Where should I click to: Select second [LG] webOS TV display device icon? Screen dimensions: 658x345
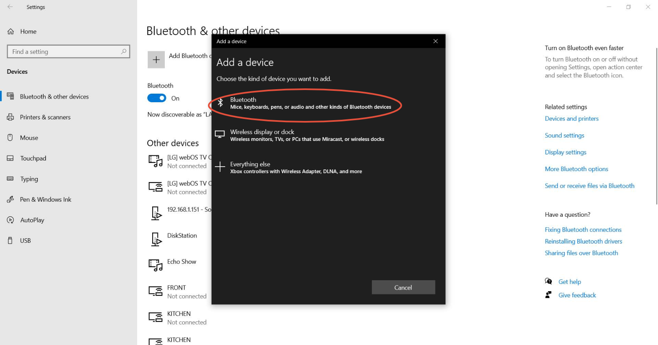pyautogui.click(x=155, y=187)
